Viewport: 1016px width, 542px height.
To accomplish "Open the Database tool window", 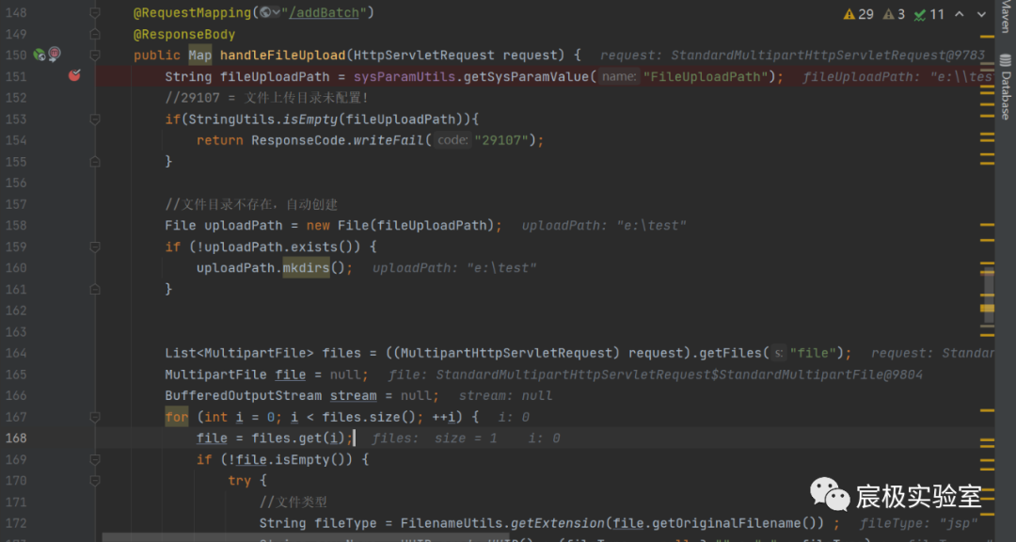I will tap(1005, 92).
